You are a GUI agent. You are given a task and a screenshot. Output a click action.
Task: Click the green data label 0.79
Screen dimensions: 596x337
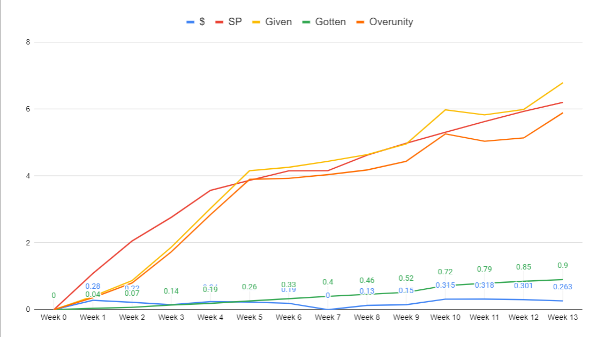(x=484, y=269)
